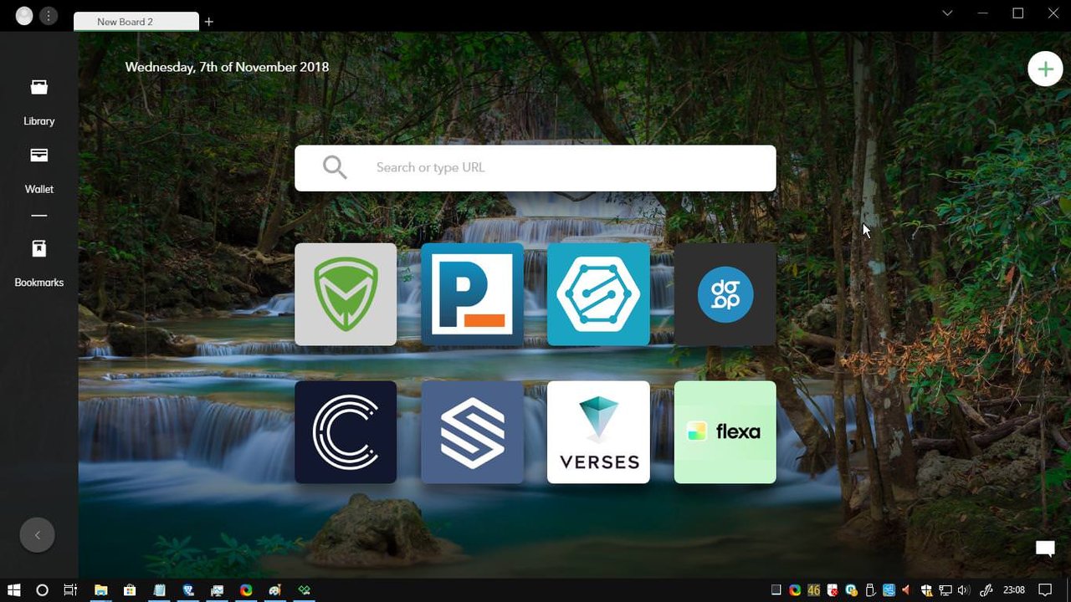Open the blue S logo tile
The width and height of the screenshot is (1071, 602).
[x=472, y=432]
